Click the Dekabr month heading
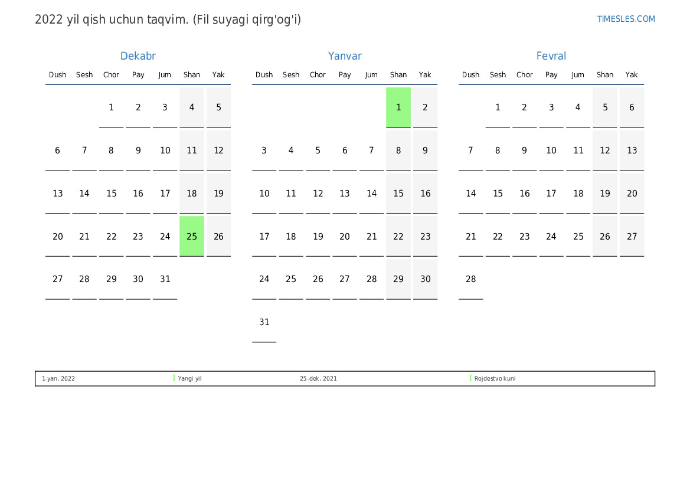 click(x=138, y=56)
